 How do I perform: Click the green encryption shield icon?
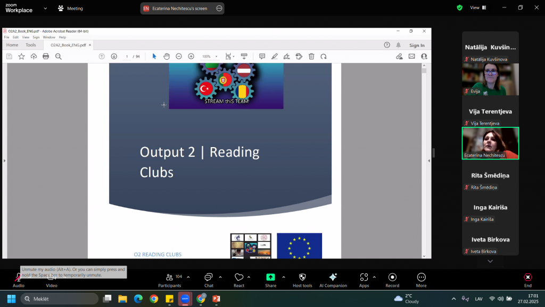point(459,7)
